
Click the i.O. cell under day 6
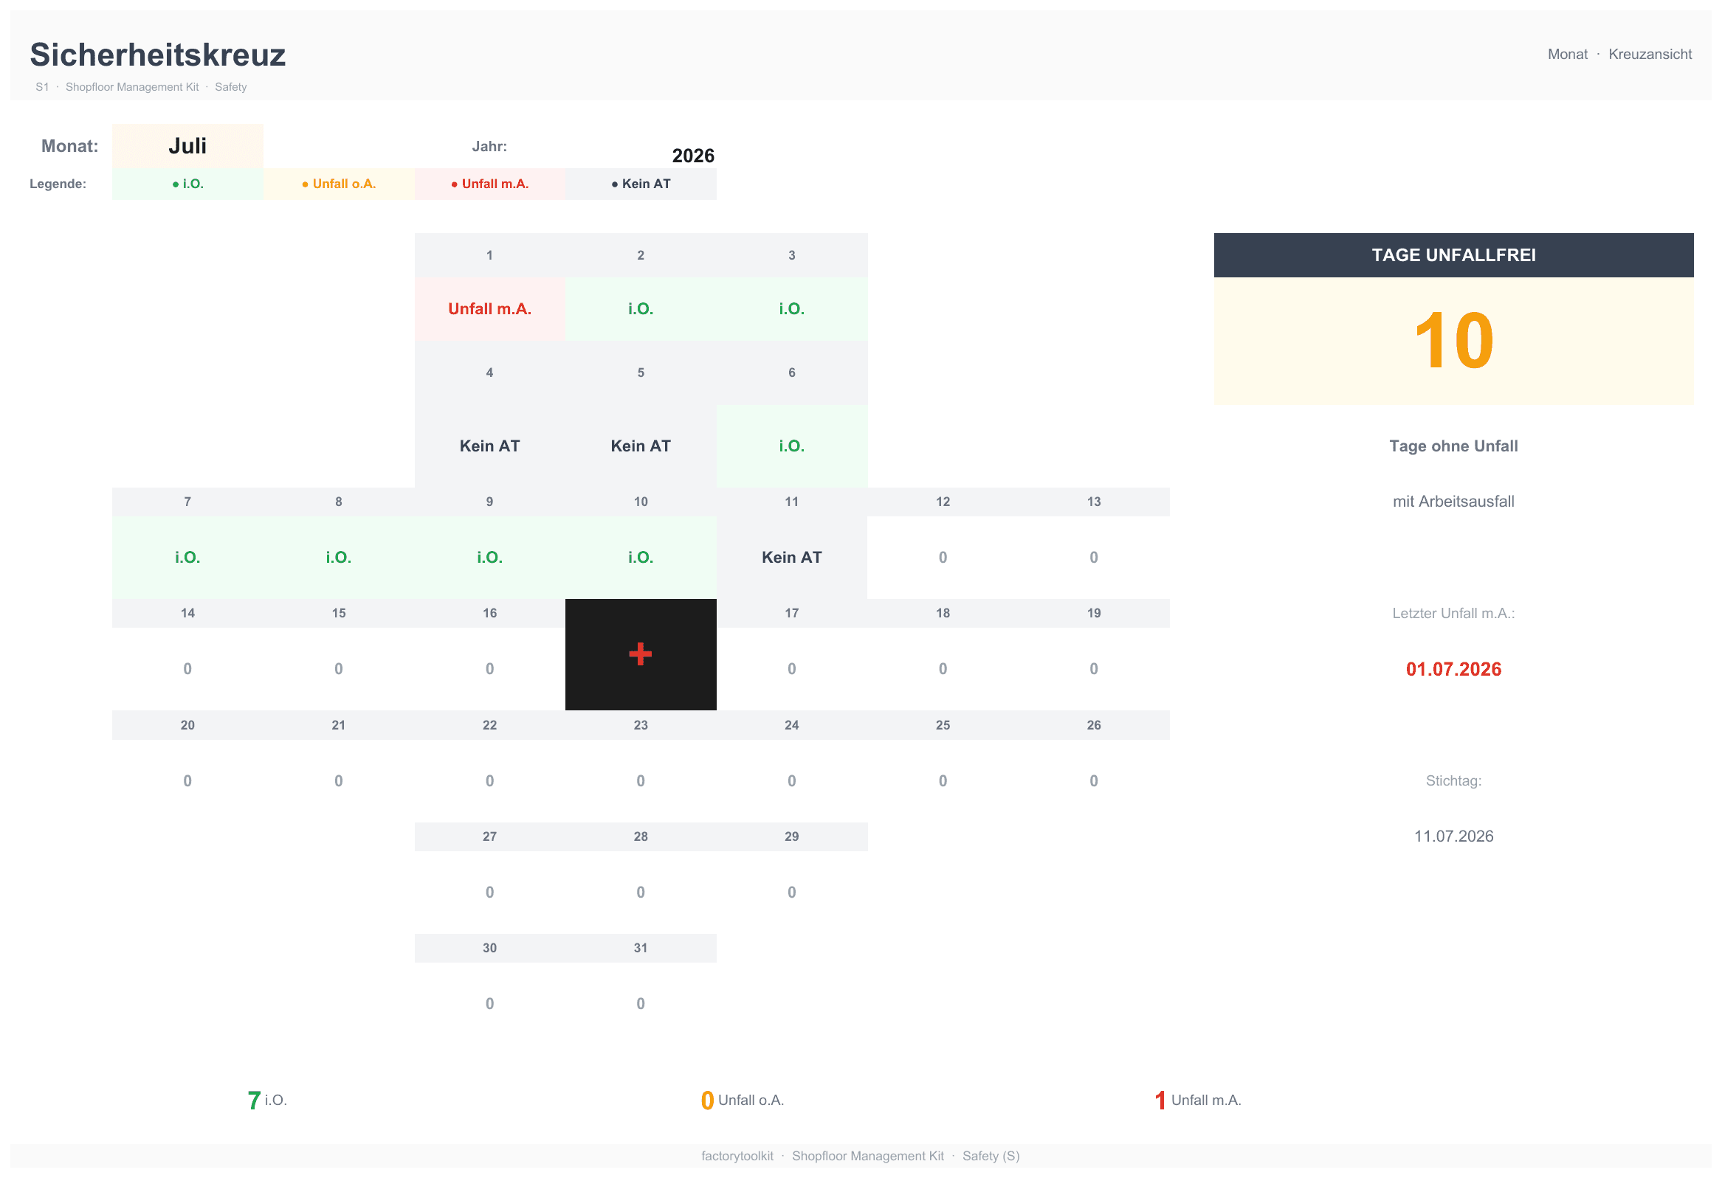(792, 446)
